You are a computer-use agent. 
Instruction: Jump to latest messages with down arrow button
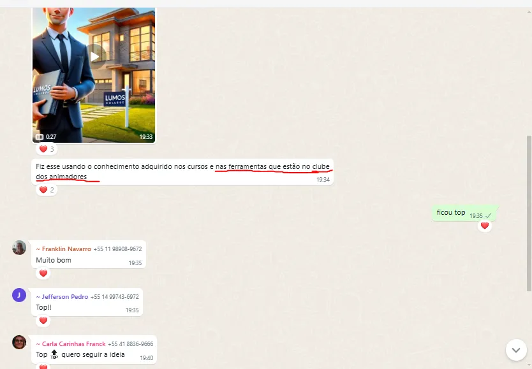pyautogui.click(x=515, y=350)
